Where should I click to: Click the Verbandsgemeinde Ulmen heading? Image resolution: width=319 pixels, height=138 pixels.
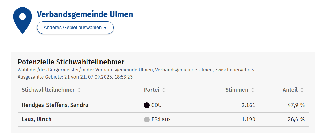85,14
